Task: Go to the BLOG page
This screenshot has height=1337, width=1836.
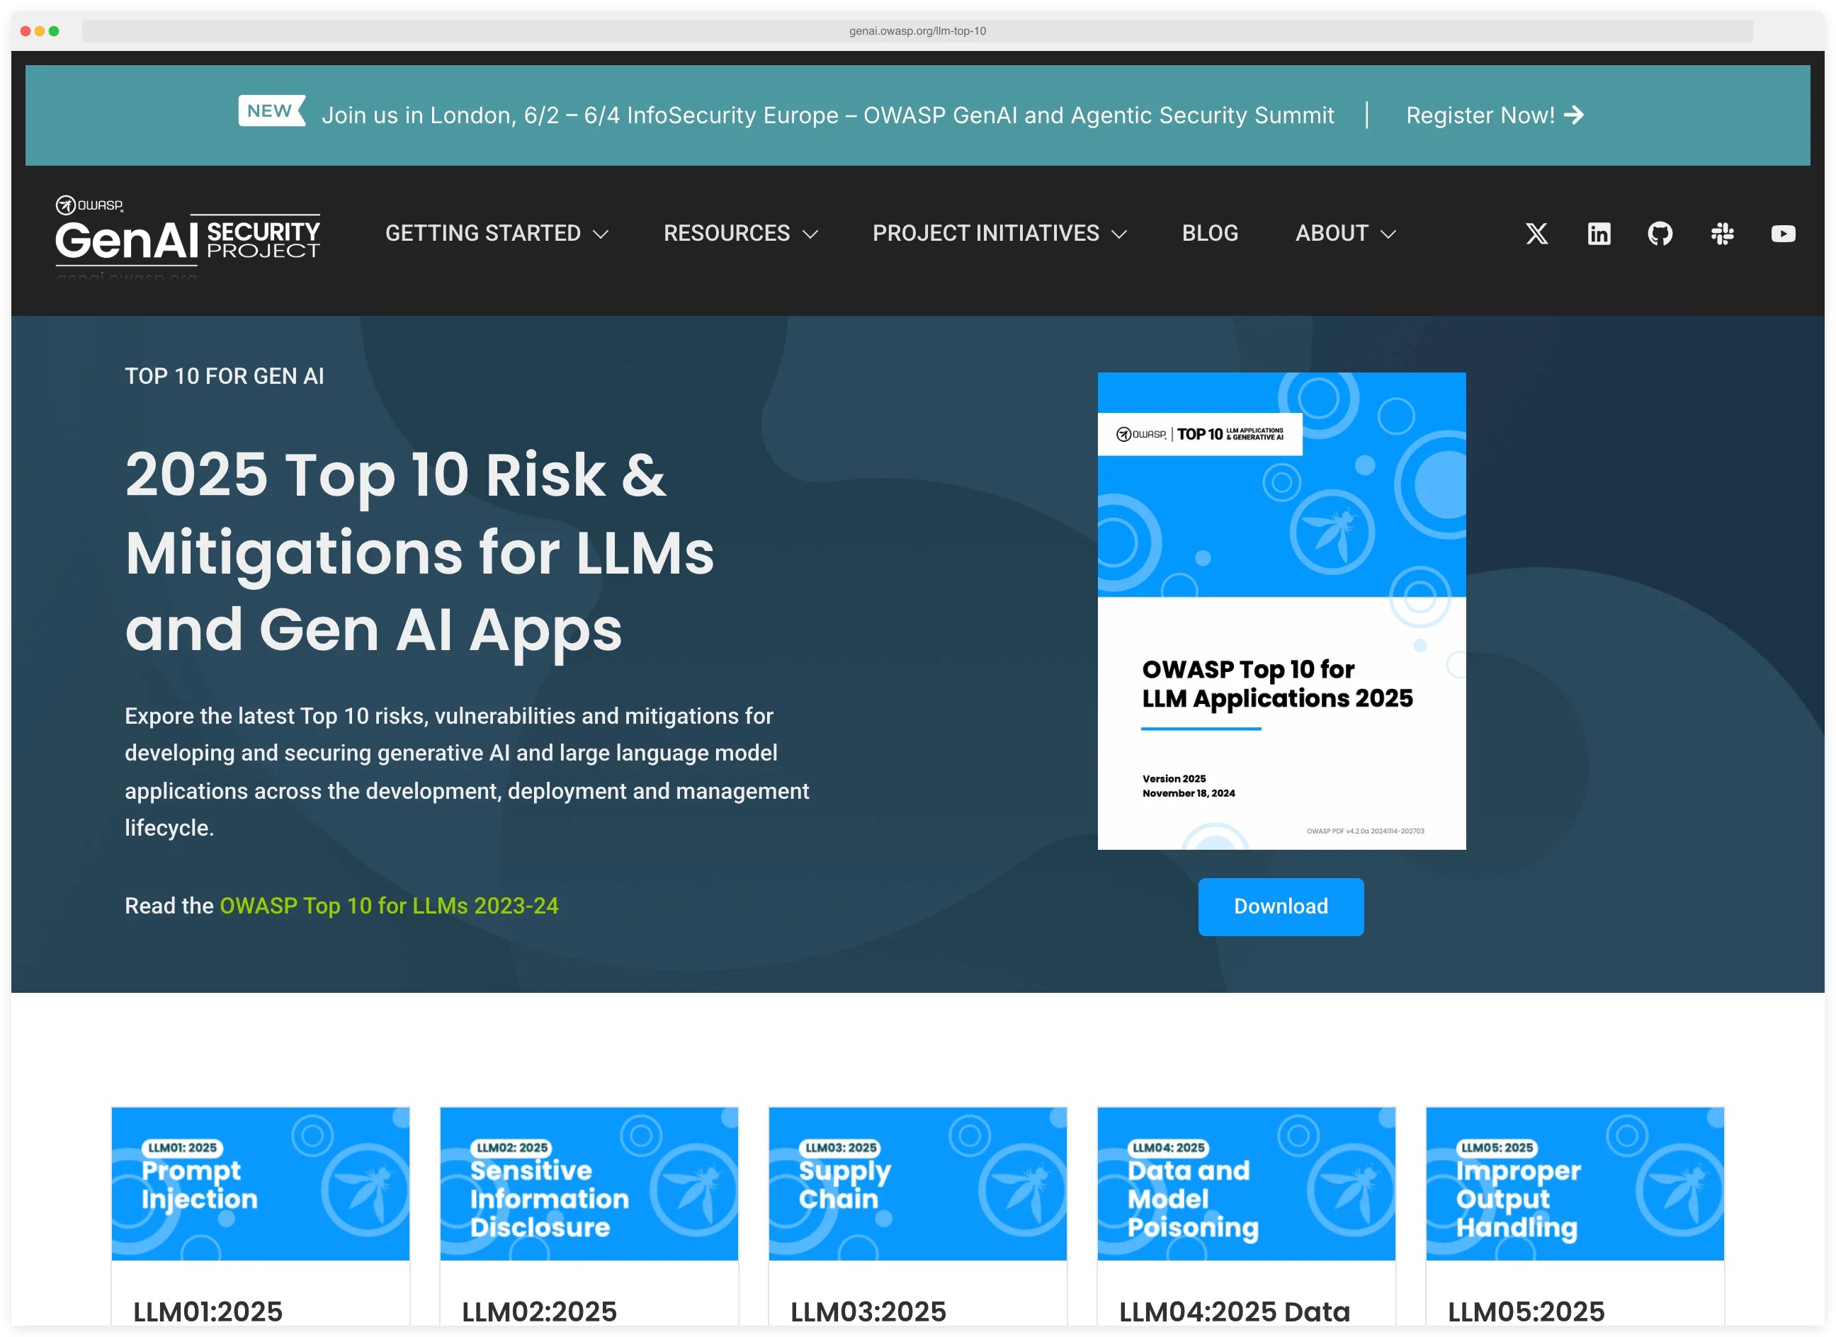Action: tap(1211, 233)
